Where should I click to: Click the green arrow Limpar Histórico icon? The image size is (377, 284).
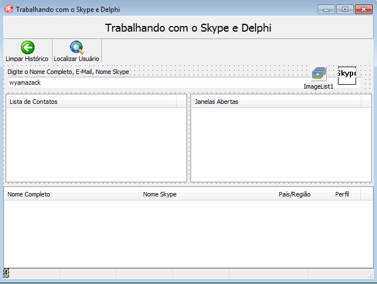27,48
